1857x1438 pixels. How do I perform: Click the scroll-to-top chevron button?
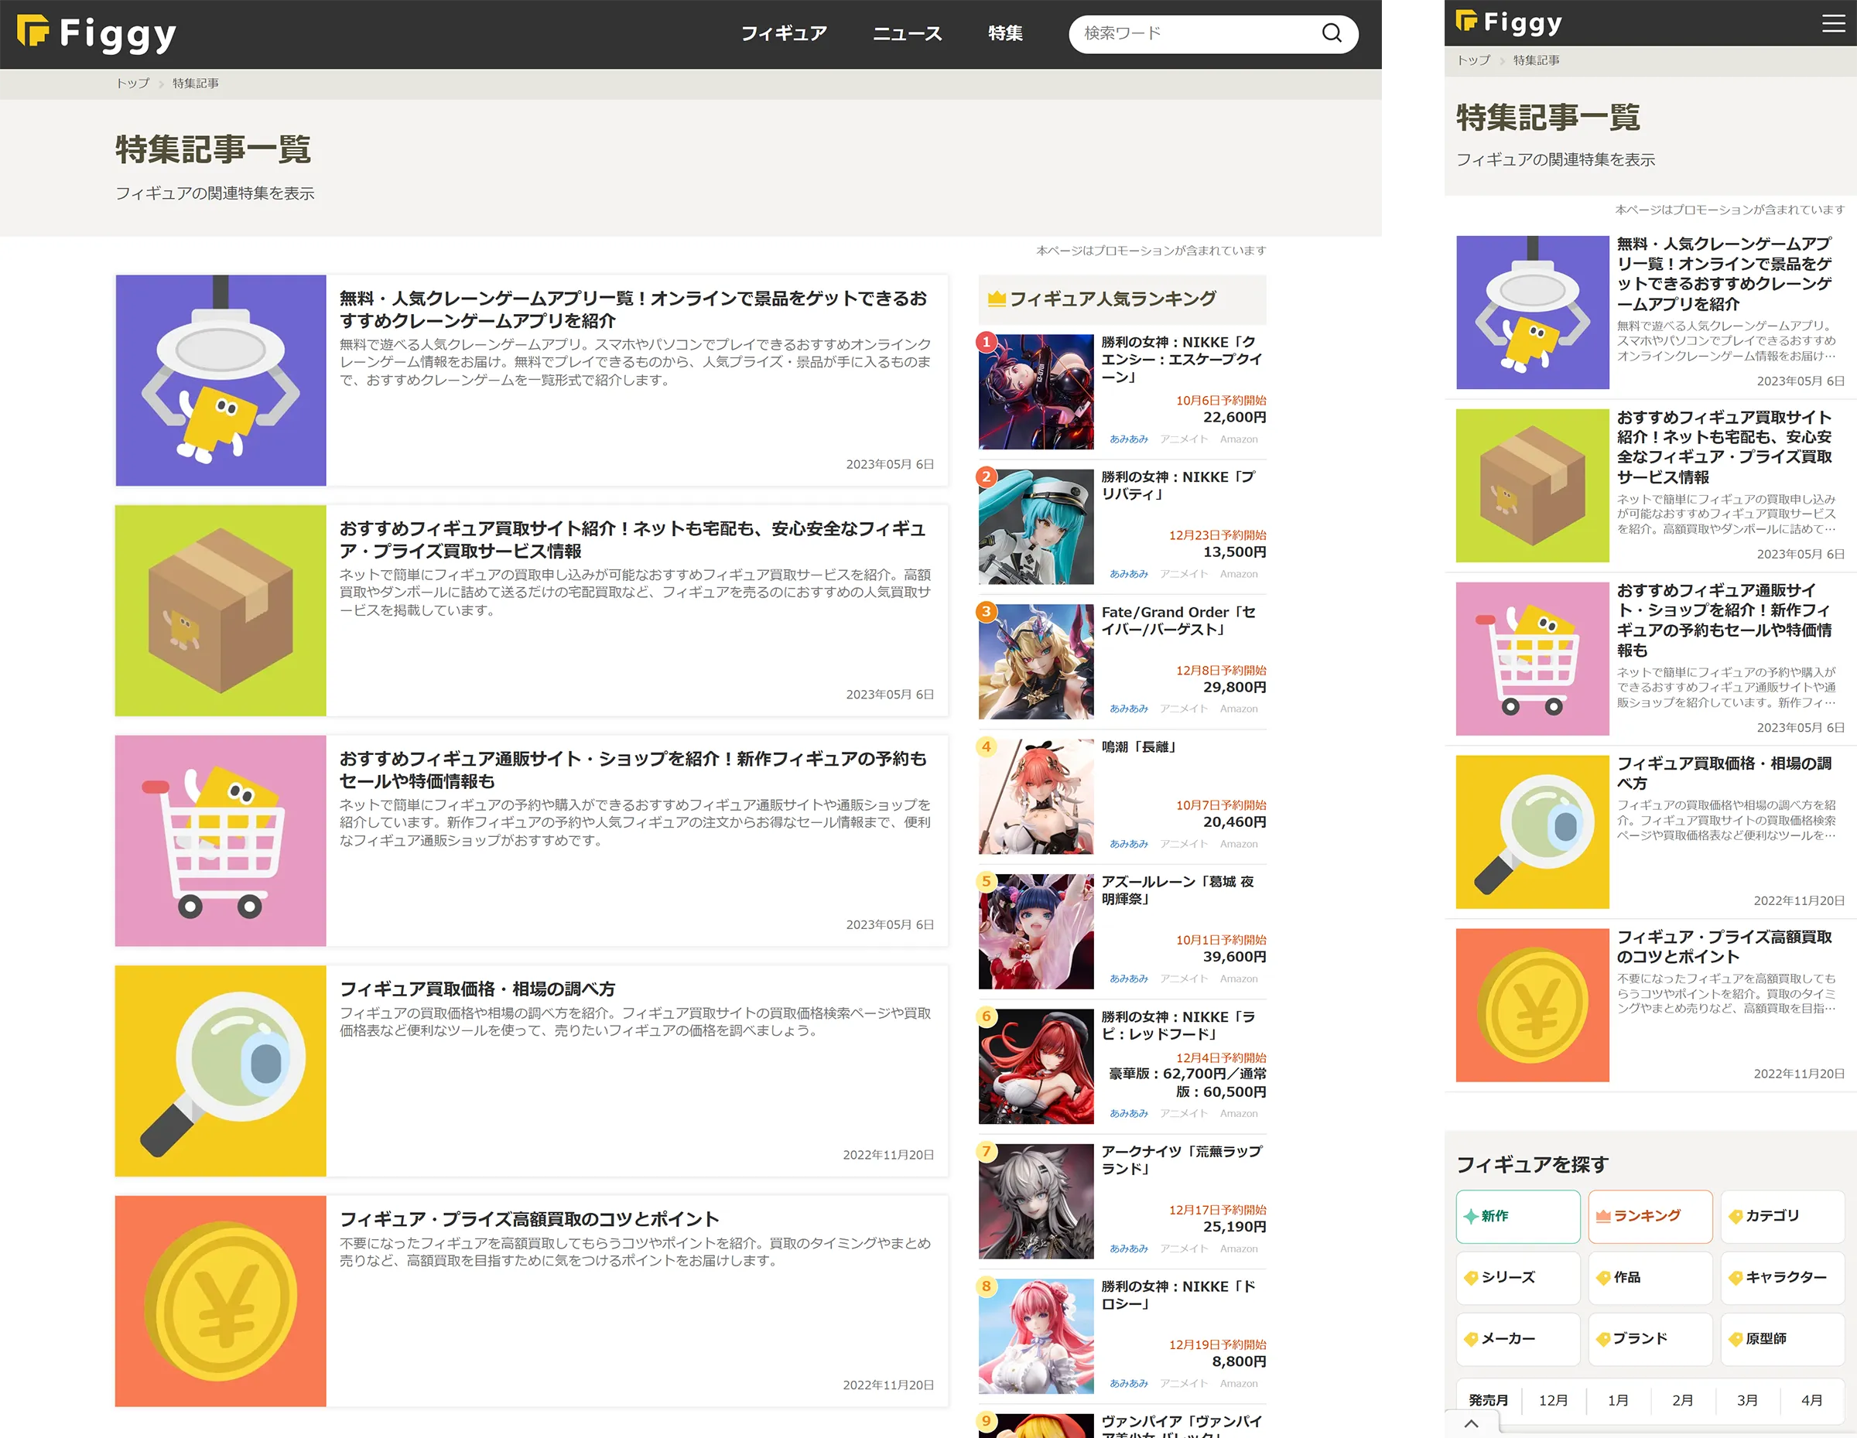[x=1471, y=1423]
